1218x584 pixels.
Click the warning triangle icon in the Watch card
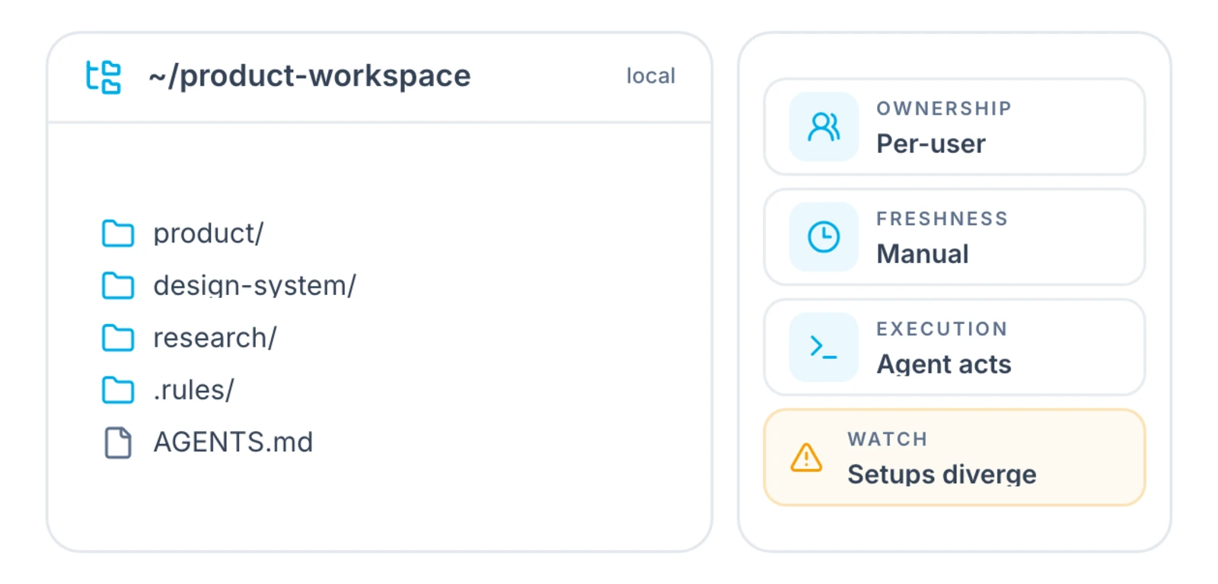806,458
